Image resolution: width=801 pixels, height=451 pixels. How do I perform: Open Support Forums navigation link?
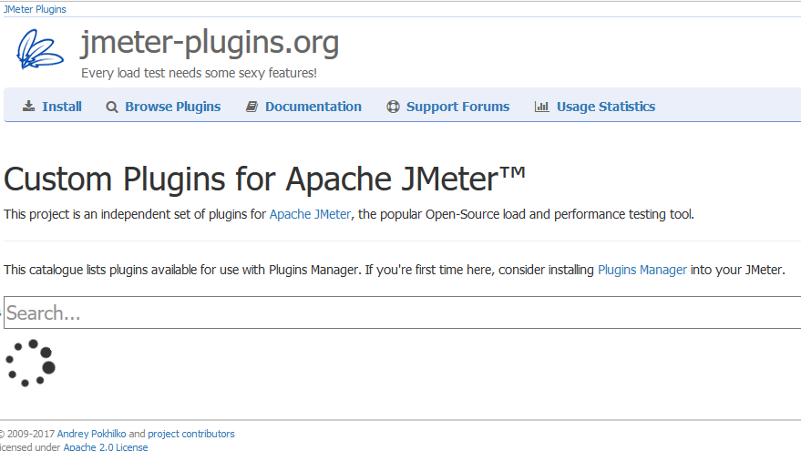point(457,107)
